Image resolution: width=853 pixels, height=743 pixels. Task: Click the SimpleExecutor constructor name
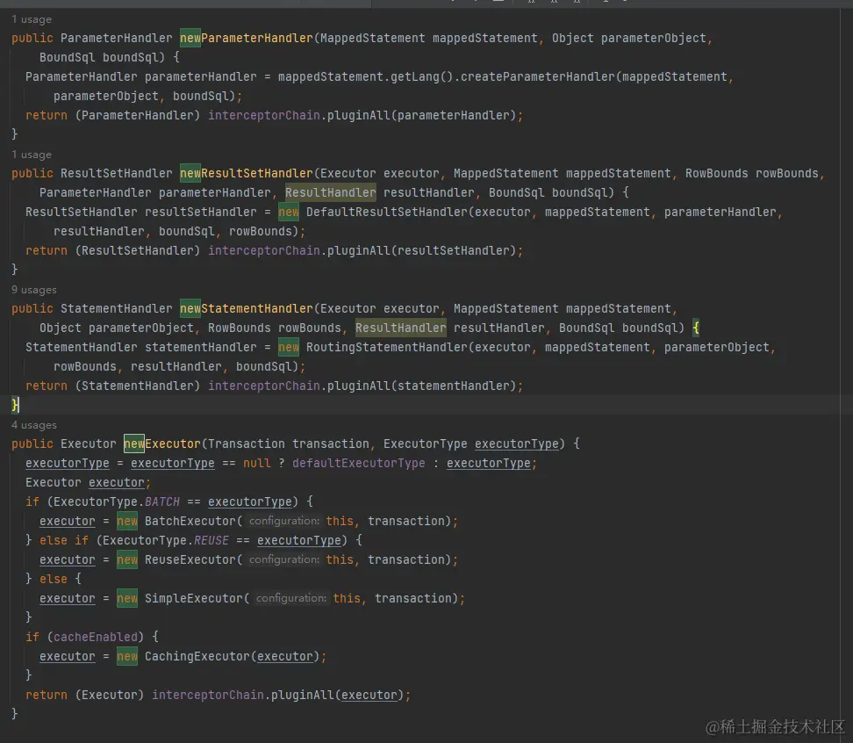[x=194, y=598]
